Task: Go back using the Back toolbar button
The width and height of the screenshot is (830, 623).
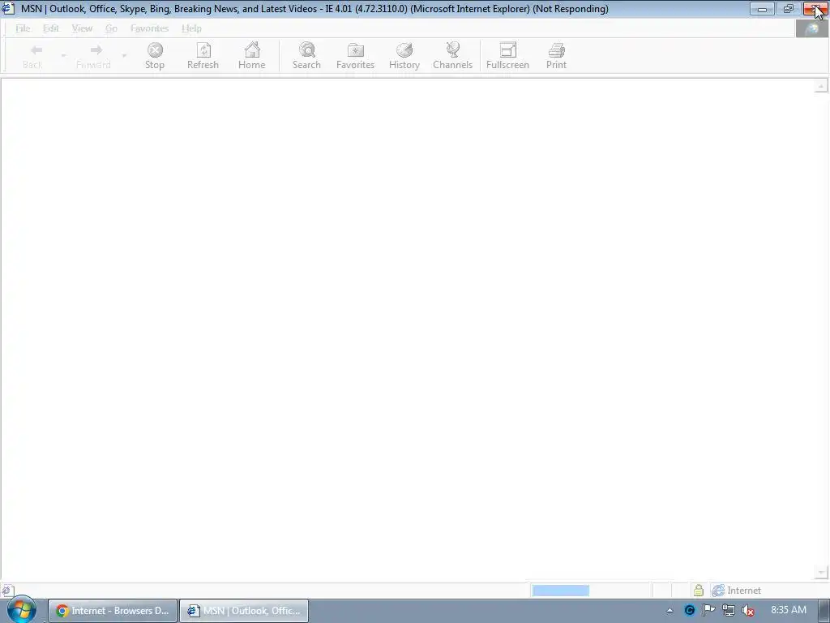Action: click(x=32, y=56)
